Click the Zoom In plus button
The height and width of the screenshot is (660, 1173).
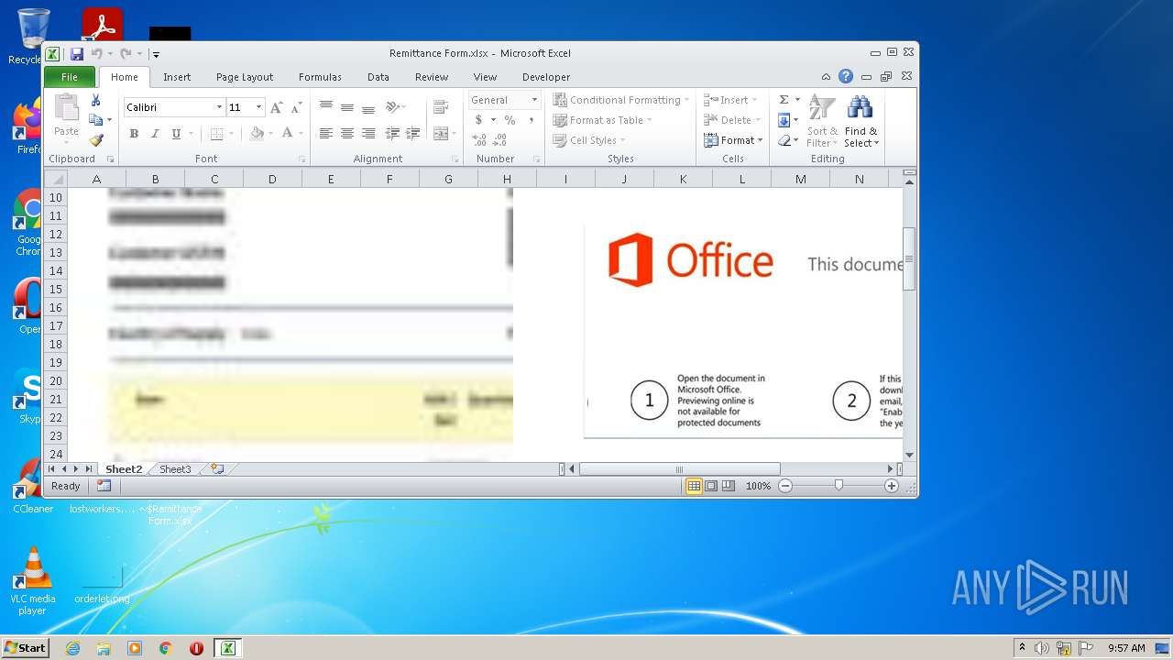[892, 486]
